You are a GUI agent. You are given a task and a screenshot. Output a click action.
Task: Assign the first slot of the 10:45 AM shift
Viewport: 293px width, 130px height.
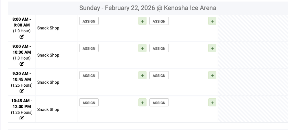(89, 103)
